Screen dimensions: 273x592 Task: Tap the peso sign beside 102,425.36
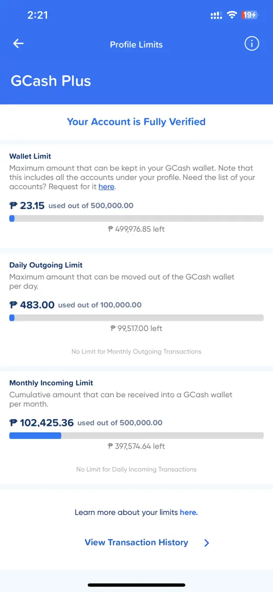pos(13,423)
